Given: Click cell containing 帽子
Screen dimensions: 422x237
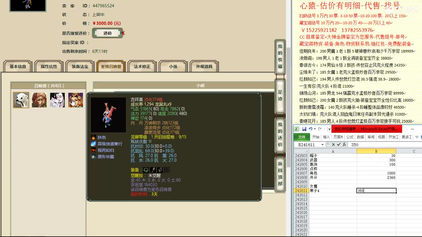Looking at the screenshot, I should [333, 156].
